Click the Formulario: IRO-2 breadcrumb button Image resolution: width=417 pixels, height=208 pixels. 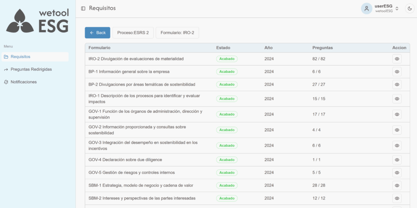click(177, 33)
